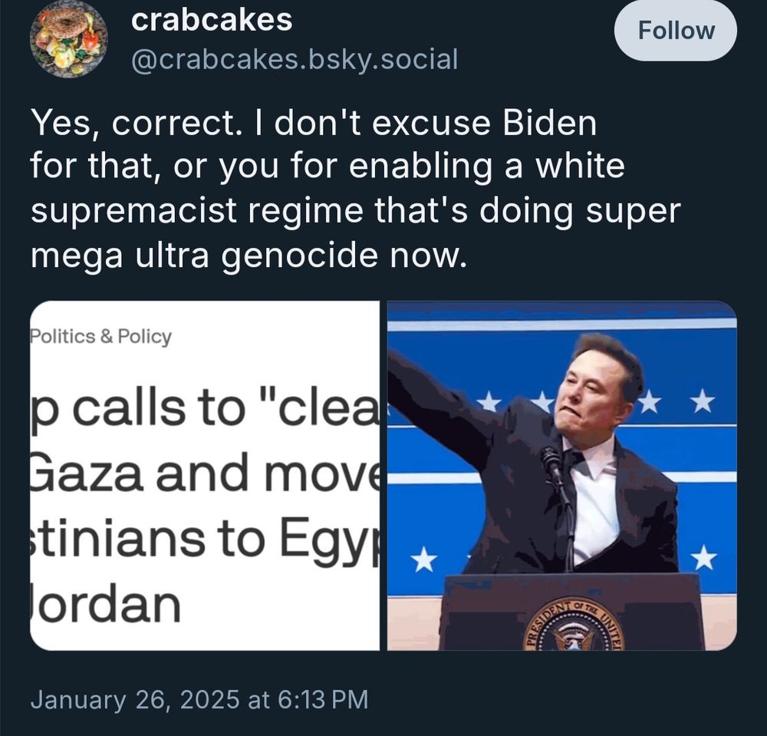The width and height of the screenshot is (767, 736).
Task: Click the rounded Follow pill control
Action: click(x=675, y=30)
